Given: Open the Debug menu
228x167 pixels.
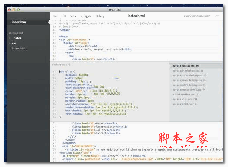Looking at the screenshot, I should pyautogui.click(x=100, y=16).
